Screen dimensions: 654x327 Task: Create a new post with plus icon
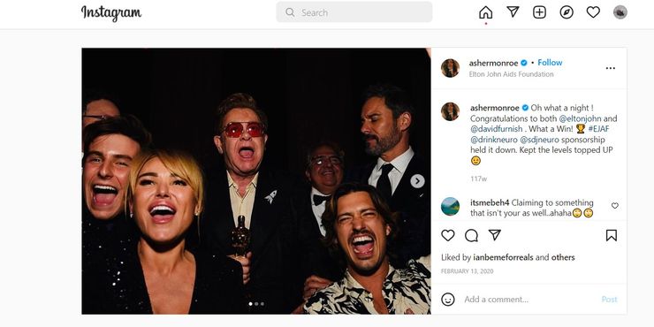click(539, 12)
